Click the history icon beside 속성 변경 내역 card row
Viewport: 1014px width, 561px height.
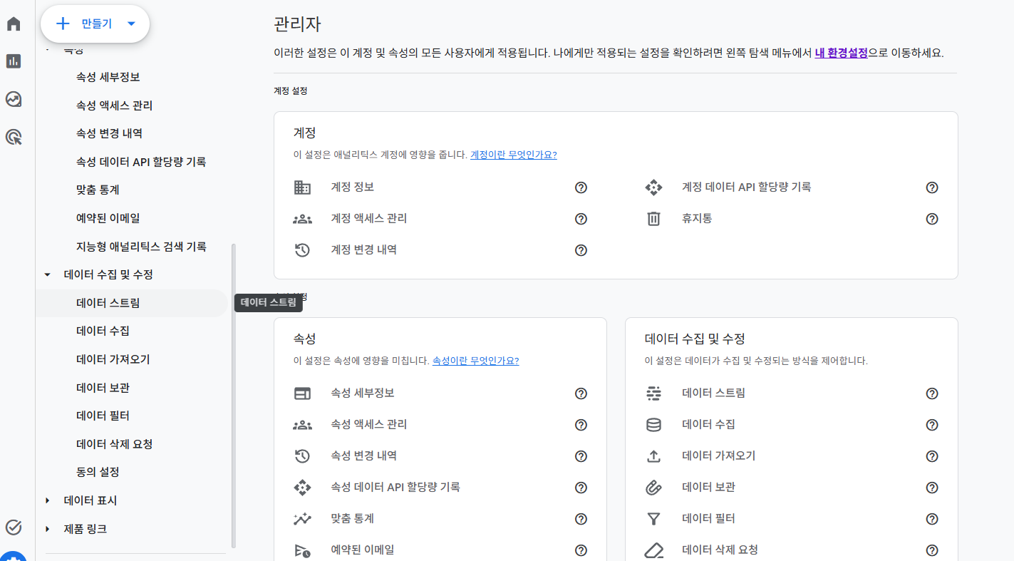[302, 456]
